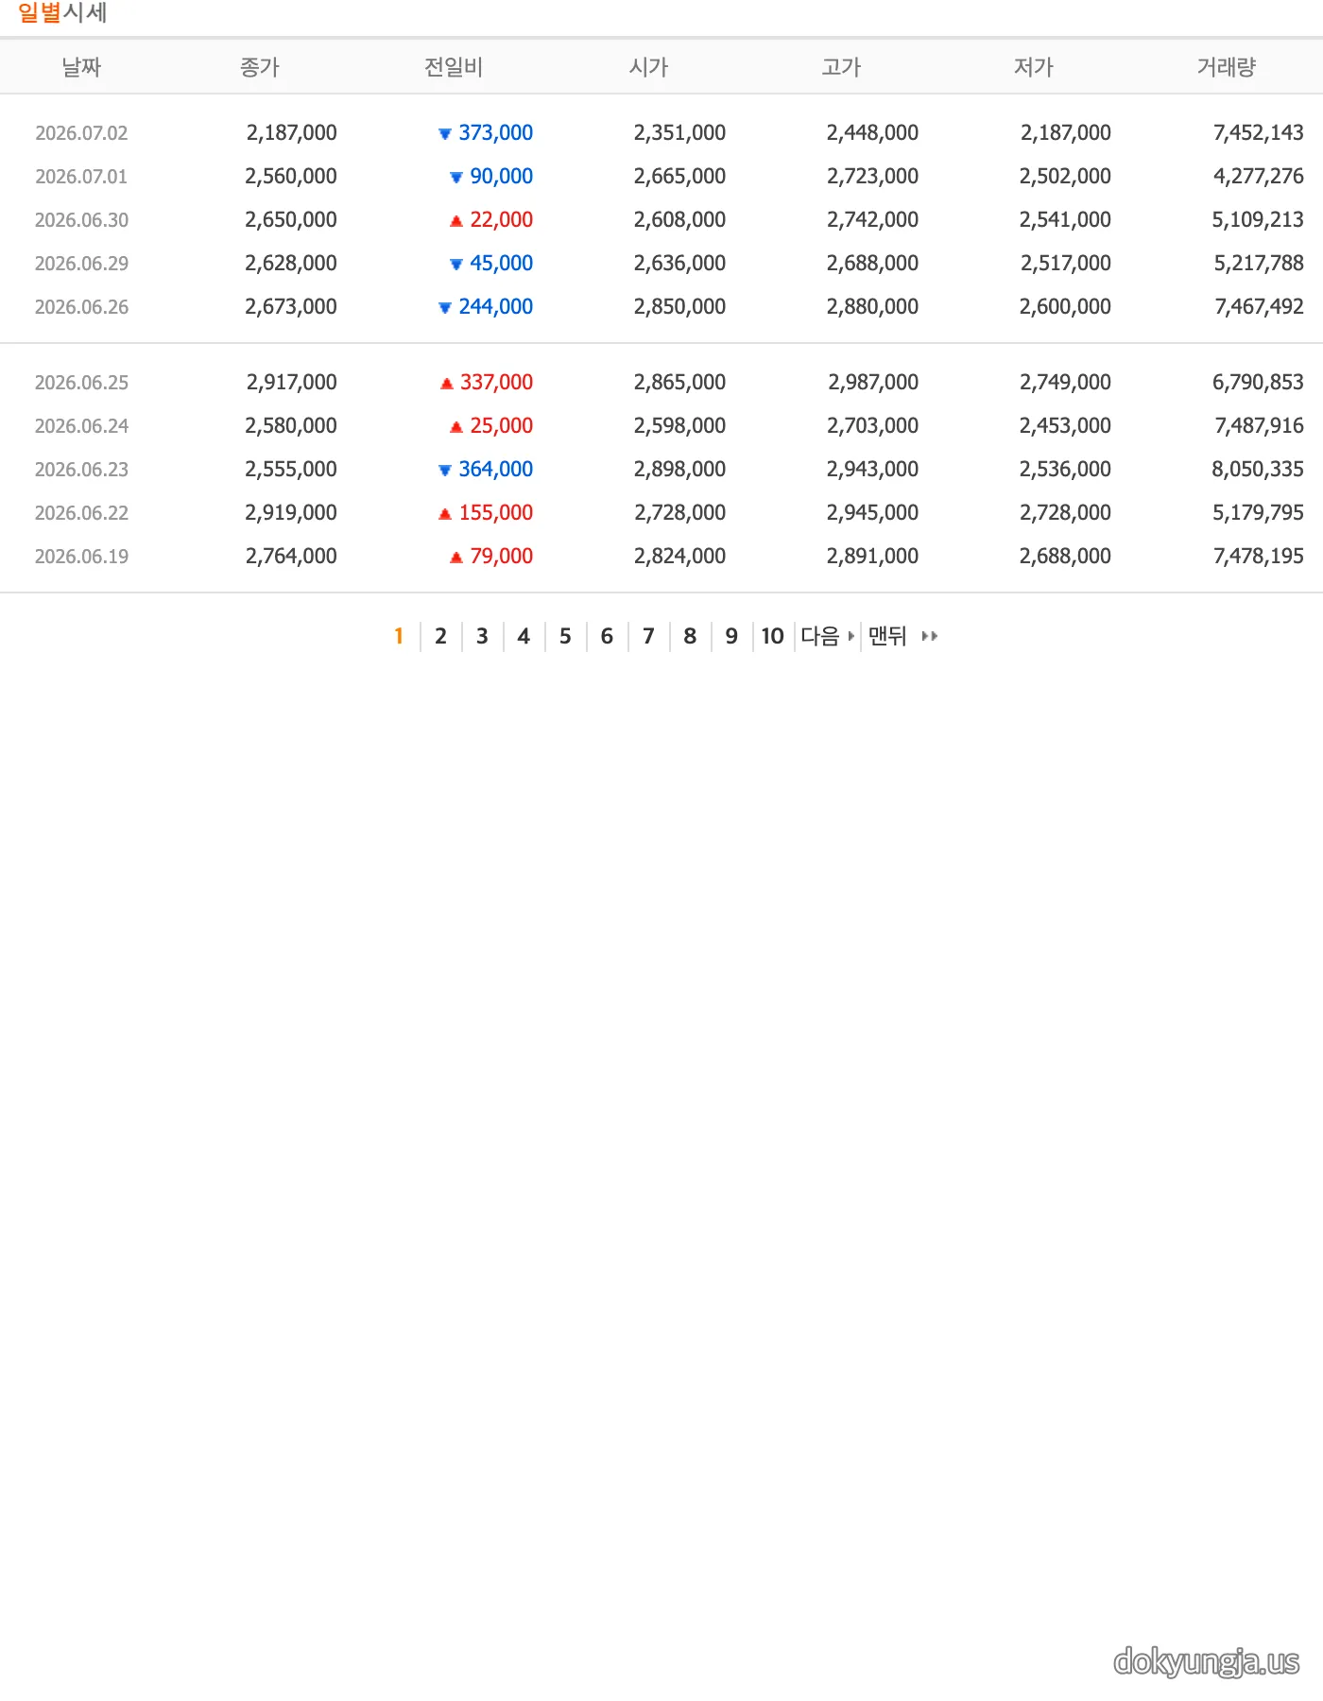Select date cell 2026.06.25
The width and height of the screenshot is (1323, 1701).
(x=81, y=383)
